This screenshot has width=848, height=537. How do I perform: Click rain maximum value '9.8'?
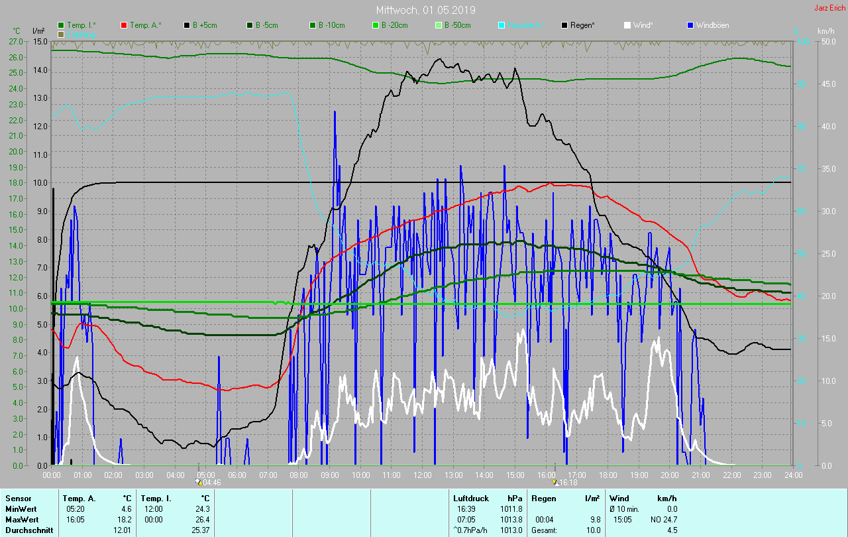(x=594, y=520)
